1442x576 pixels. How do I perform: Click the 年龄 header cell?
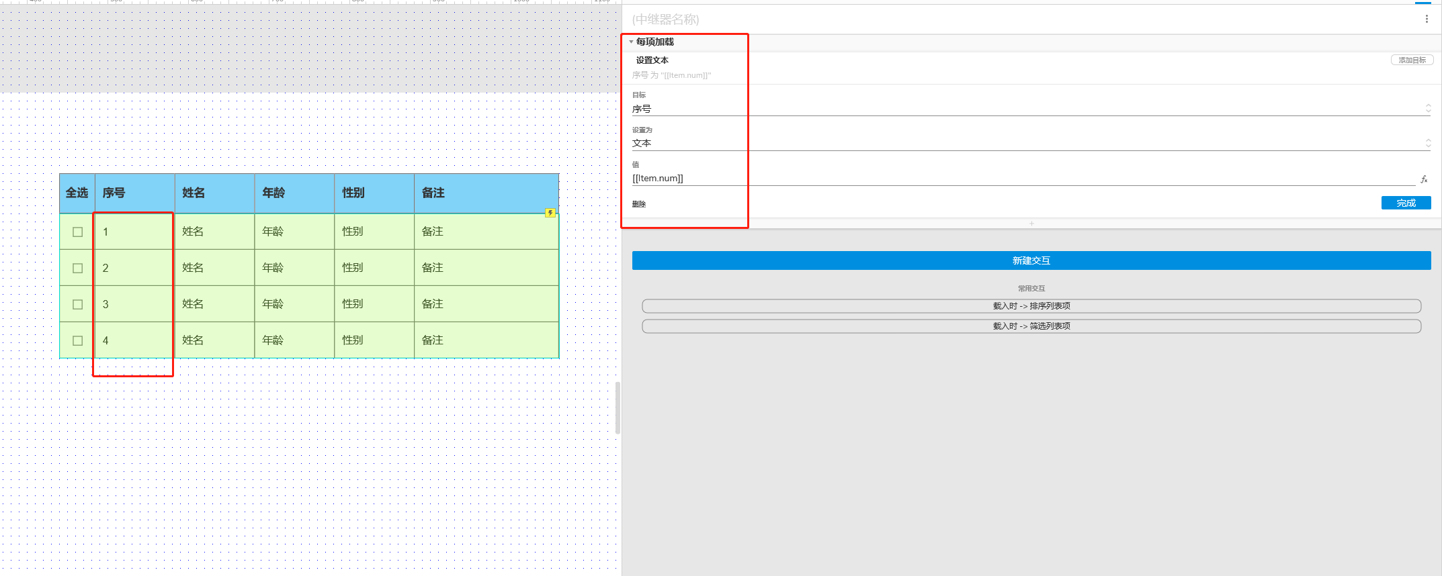pyautogui.click(x=294, y=193)
